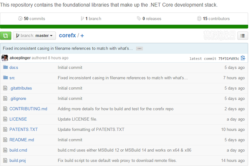Screen dimensions: 250x166
Task: Click the people icon beside 15 contributors
Action: [x=199, y=19]
